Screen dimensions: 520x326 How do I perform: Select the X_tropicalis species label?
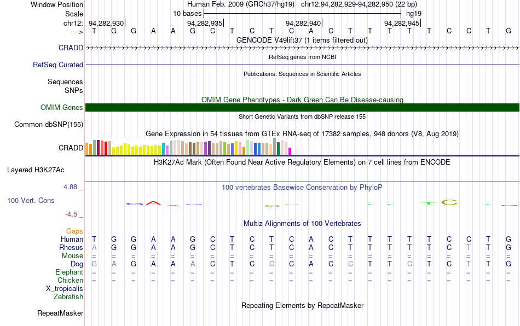(x=65, y=289)
